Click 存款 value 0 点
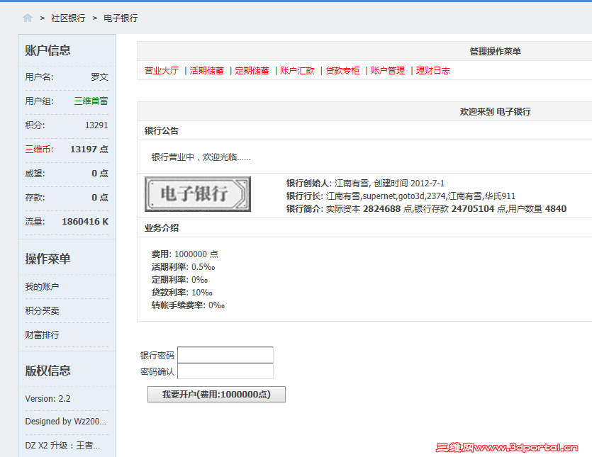 [100, 198]
